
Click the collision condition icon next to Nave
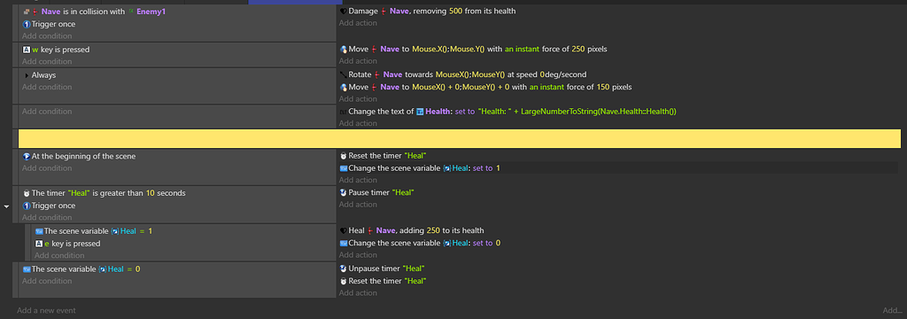(x=26, y=12)
